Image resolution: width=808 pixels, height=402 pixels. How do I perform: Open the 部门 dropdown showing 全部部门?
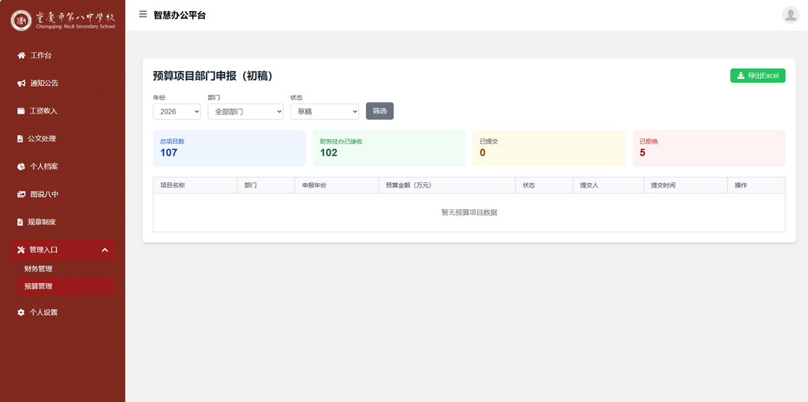coord(245,111)
